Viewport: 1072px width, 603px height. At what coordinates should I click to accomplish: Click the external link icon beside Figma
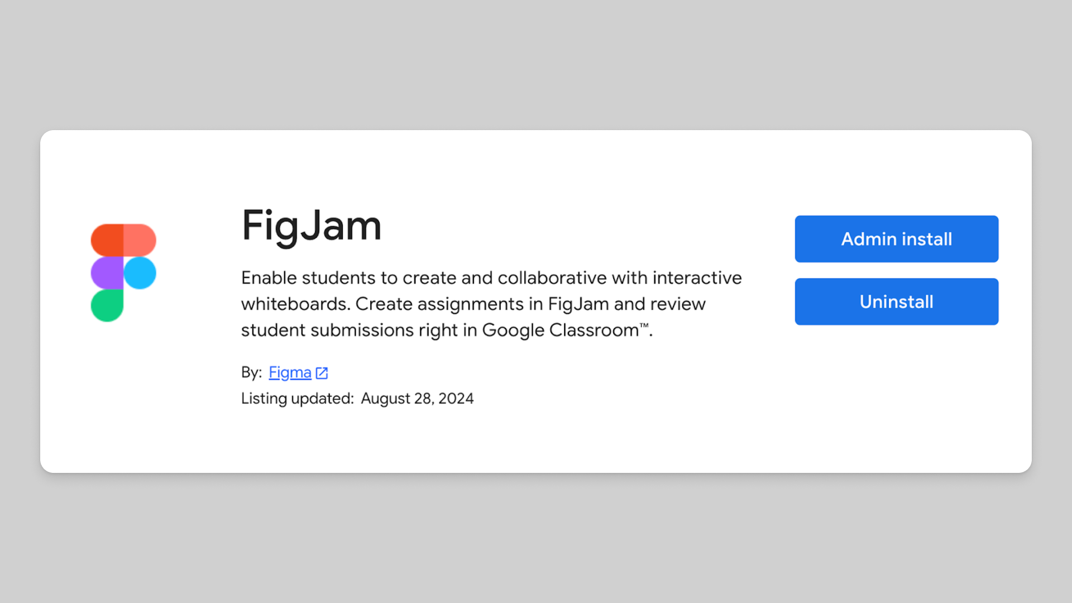(322, 373)
